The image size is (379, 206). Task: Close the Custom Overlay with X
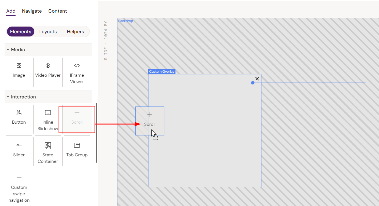pos(257,79)
